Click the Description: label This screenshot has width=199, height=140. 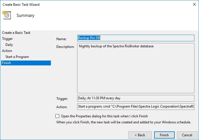65,47
